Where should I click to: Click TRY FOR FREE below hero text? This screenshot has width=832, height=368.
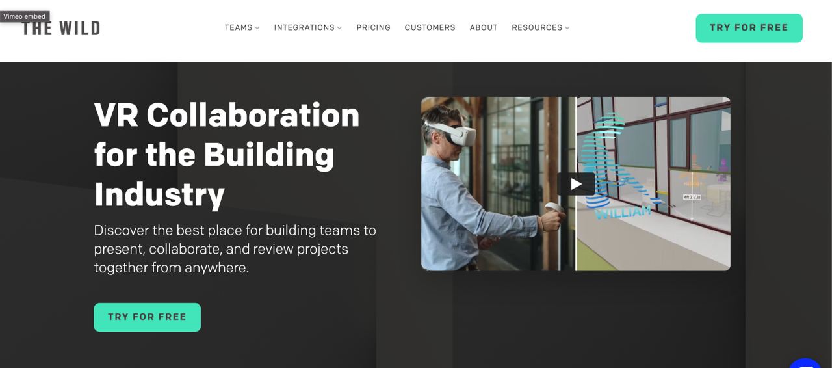click(x=147, y=317)
